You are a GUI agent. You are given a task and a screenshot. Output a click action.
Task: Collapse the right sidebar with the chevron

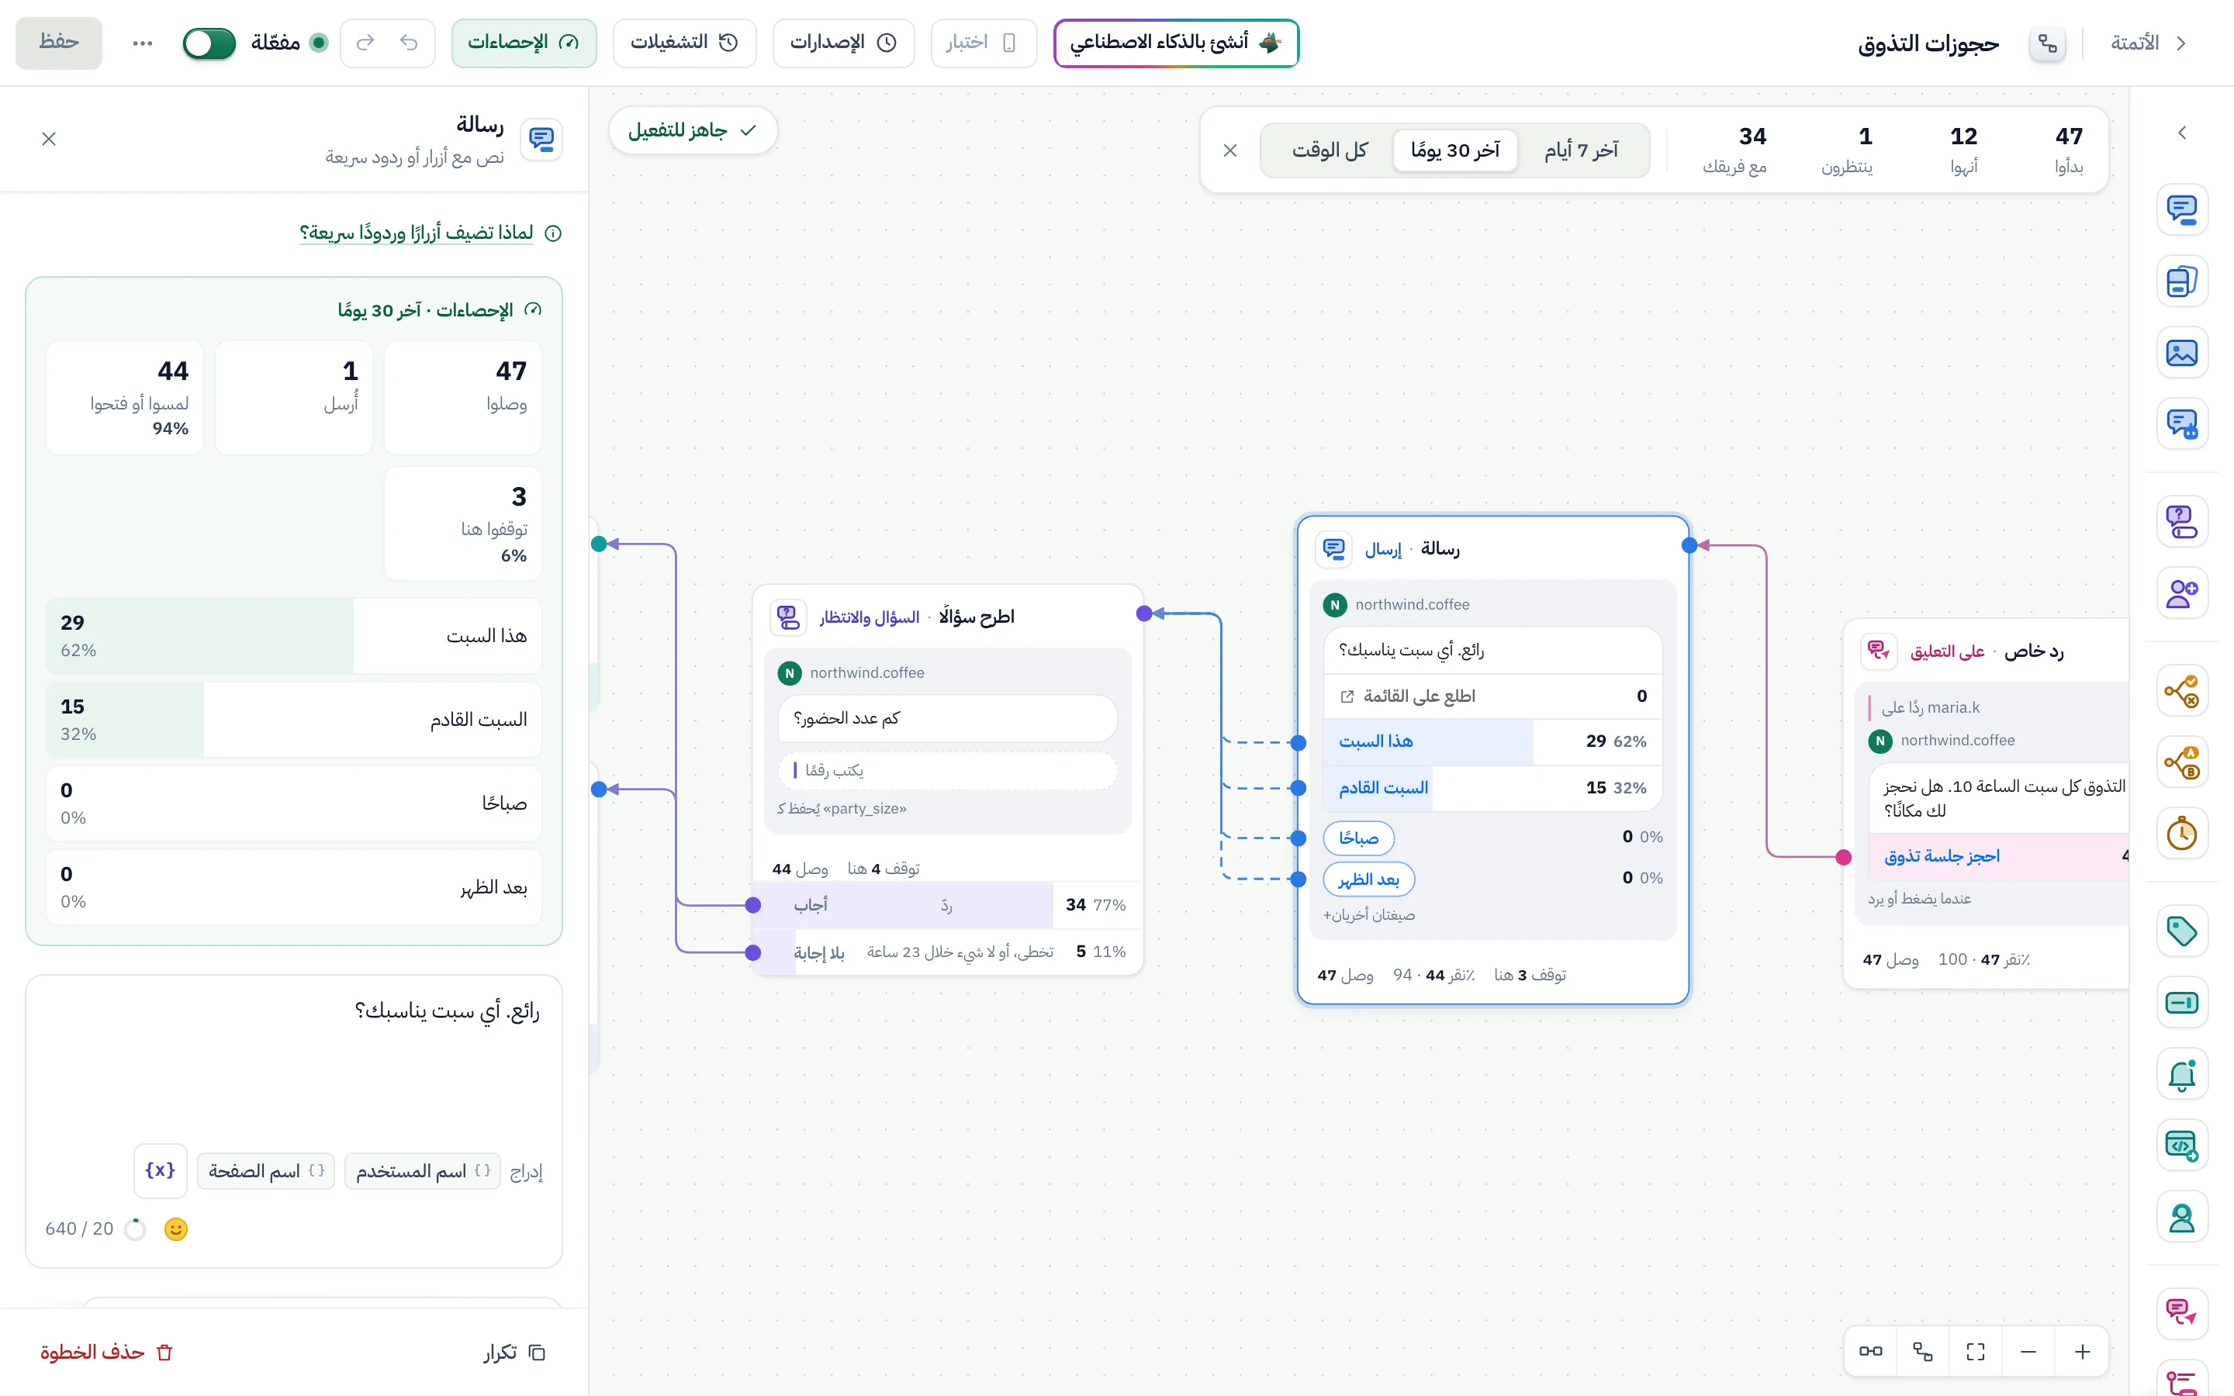click(2181, 133)
